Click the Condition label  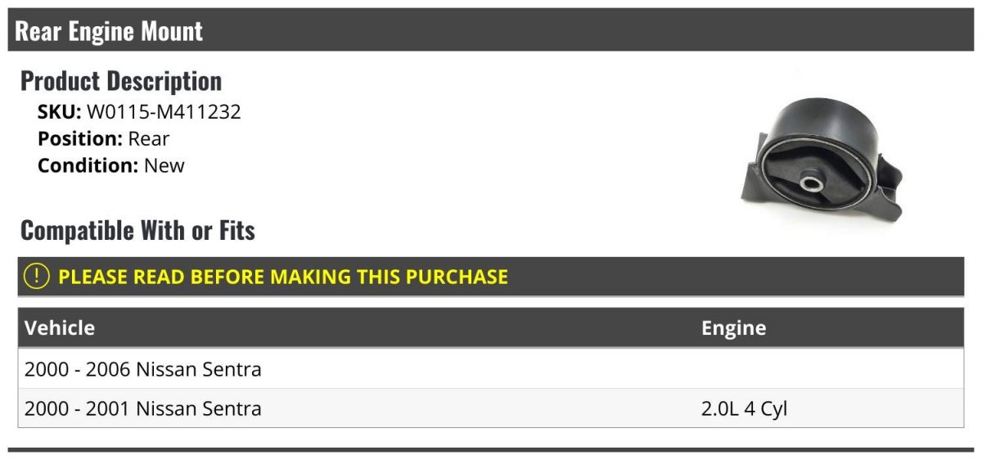coord(88,165)
